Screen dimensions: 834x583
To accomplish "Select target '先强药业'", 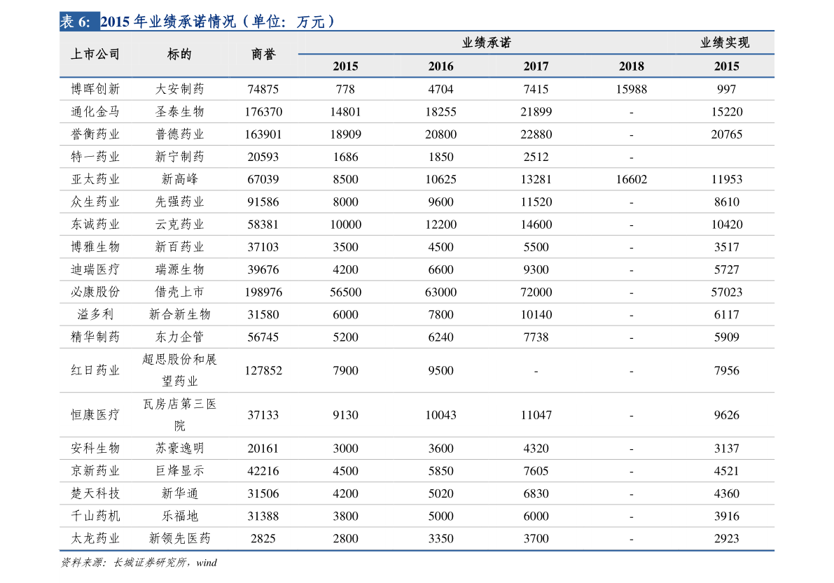I will tap(179, 202).
